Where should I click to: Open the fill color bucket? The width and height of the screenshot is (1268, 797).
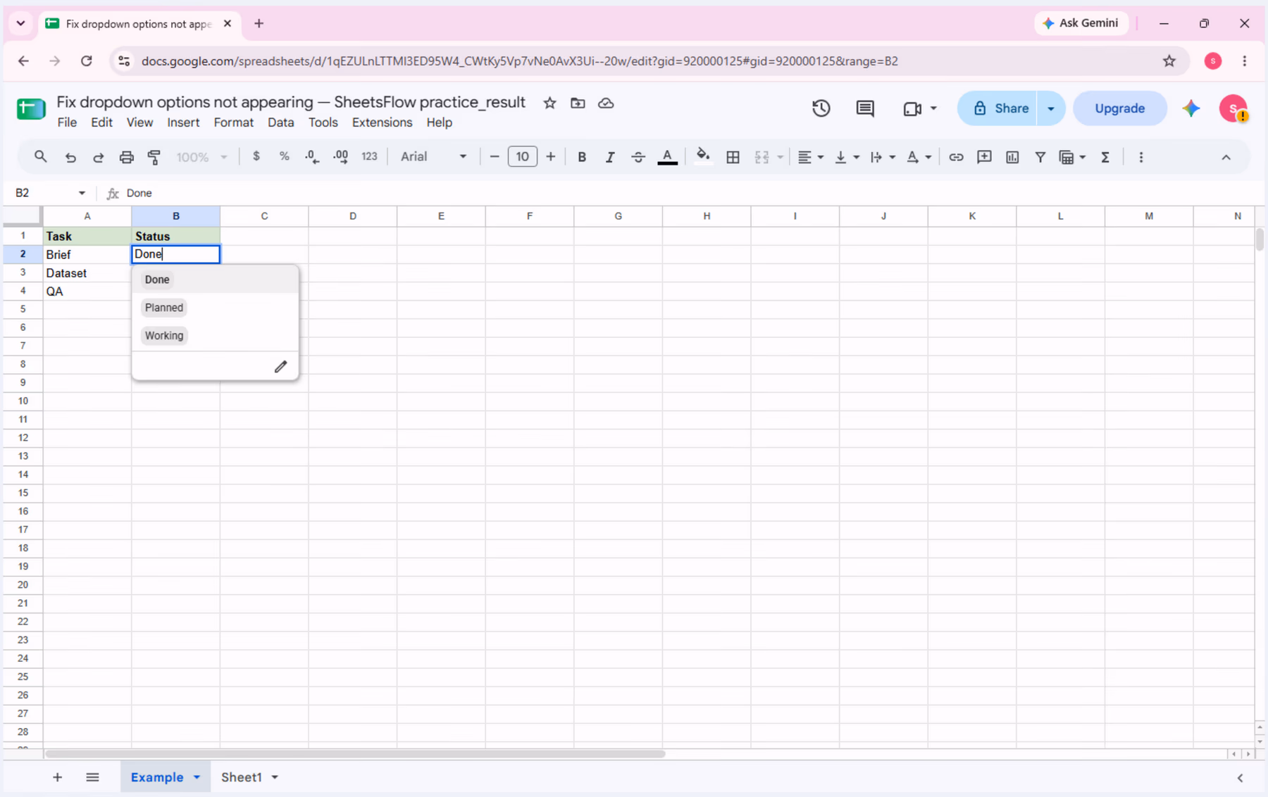pos(702,156)
